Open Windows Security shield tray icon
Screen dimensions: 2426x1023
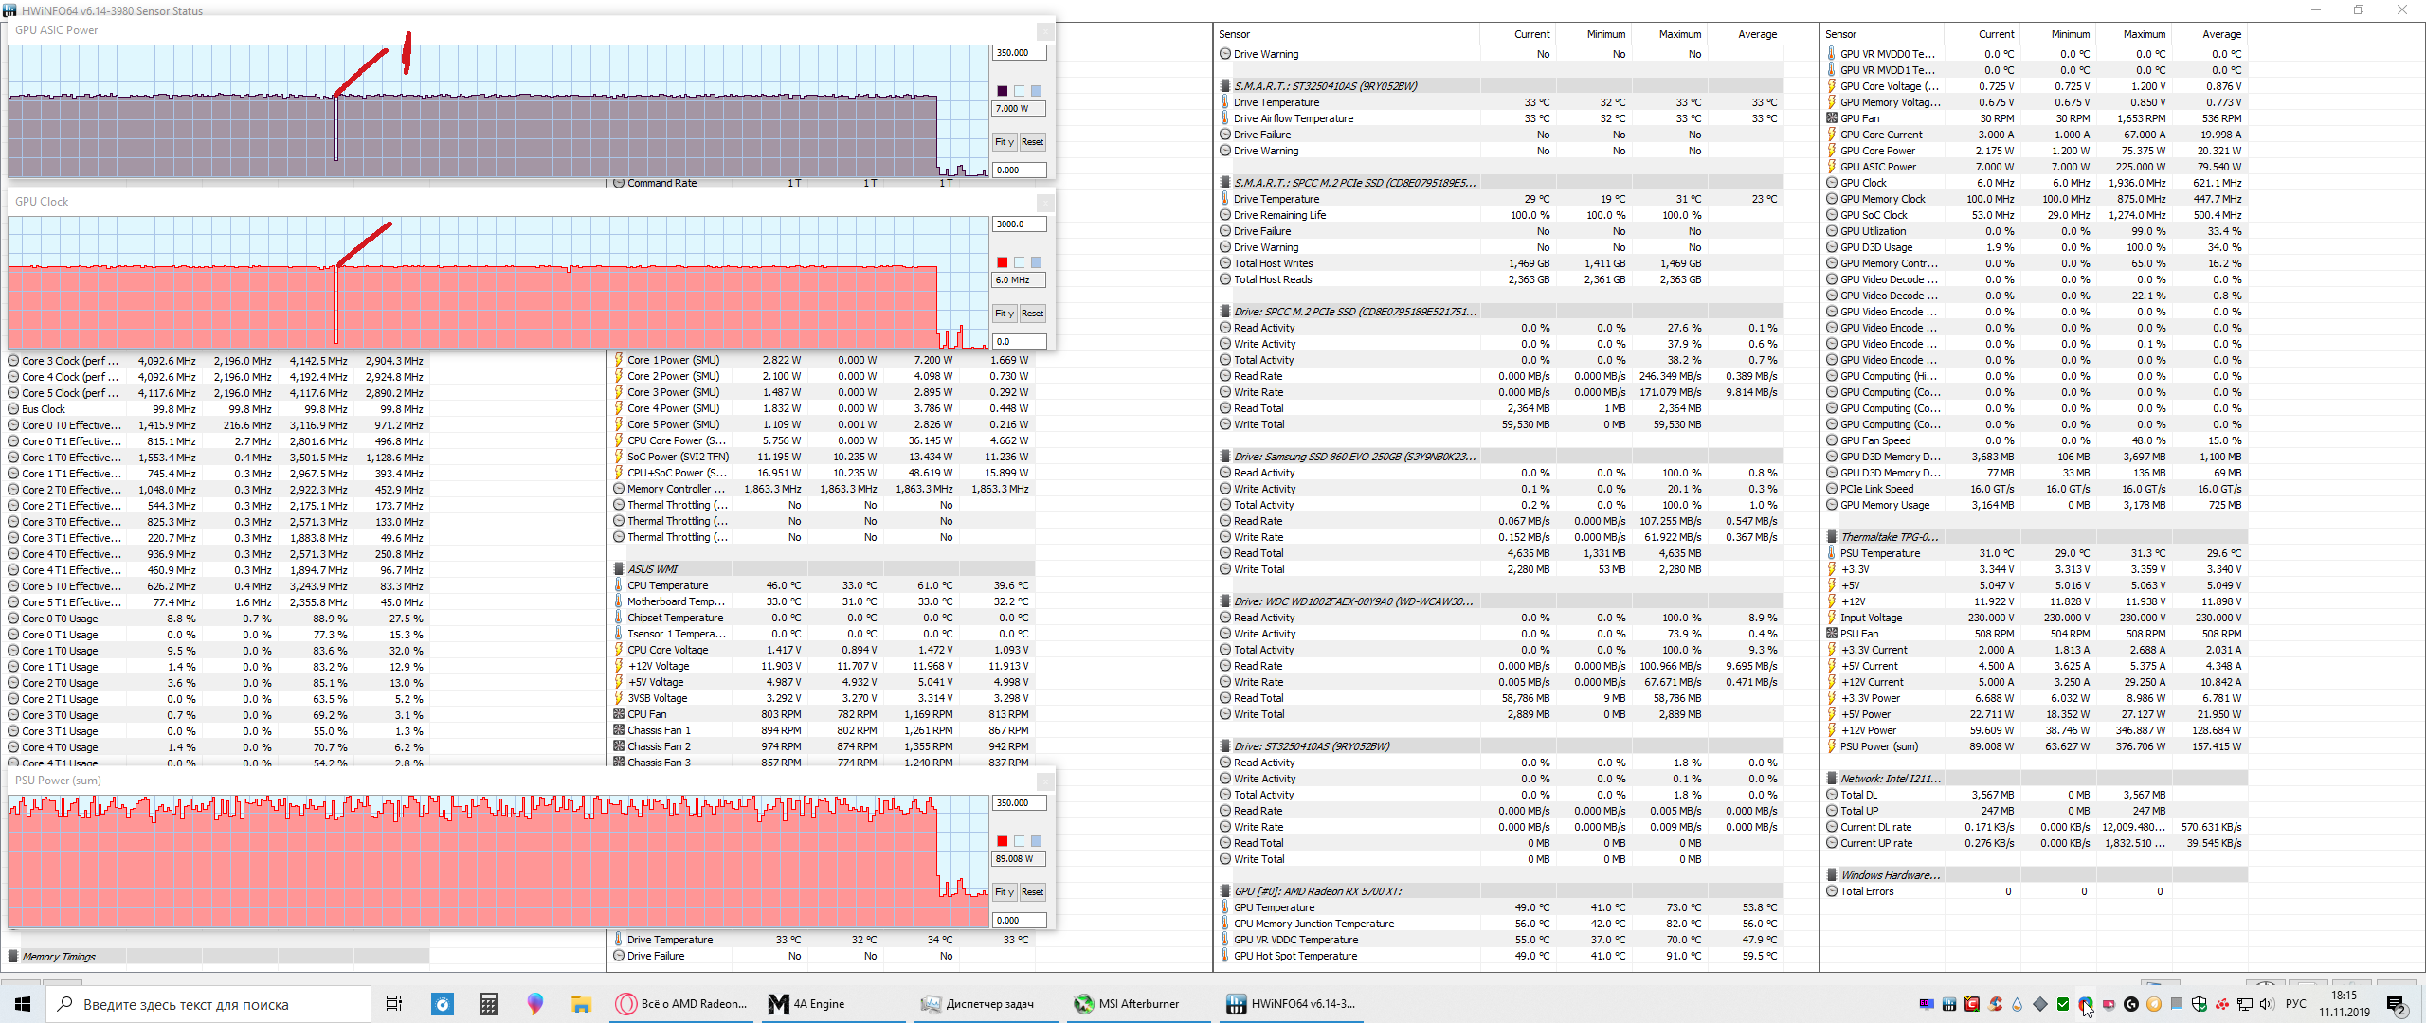coord(2200,1004)
